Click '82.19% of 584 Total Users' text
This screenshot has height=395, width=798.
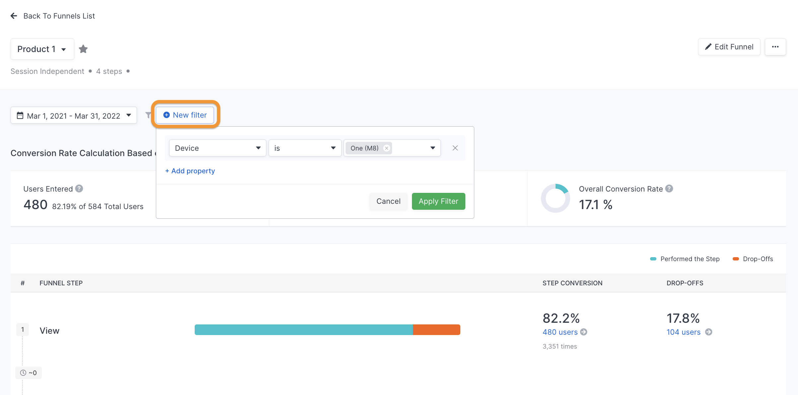(x=98, y=206)
